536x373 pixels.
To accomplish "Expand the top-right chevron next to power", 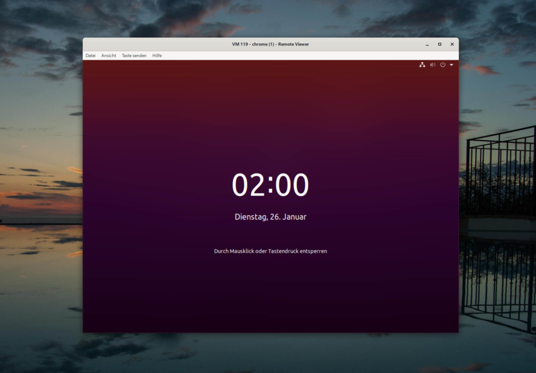I will tap(451, 64).
